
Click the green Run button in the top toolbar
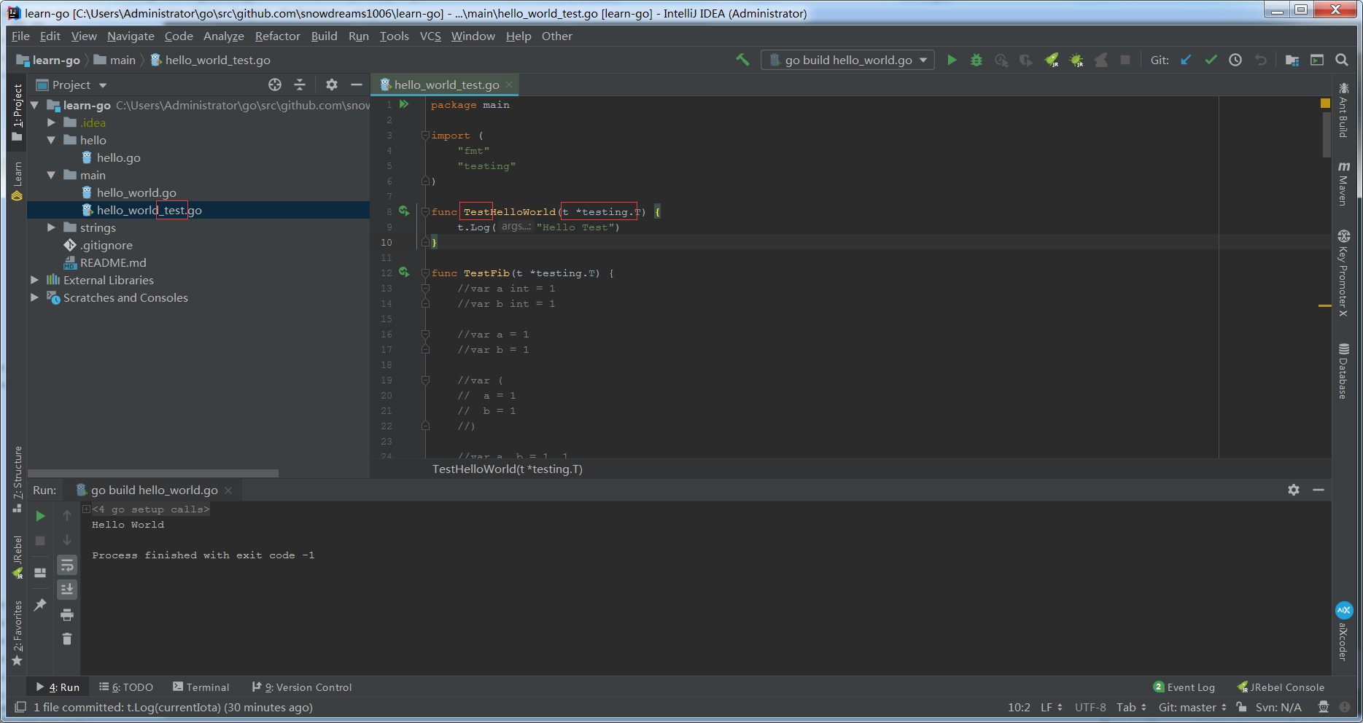[x=952, y=60]
